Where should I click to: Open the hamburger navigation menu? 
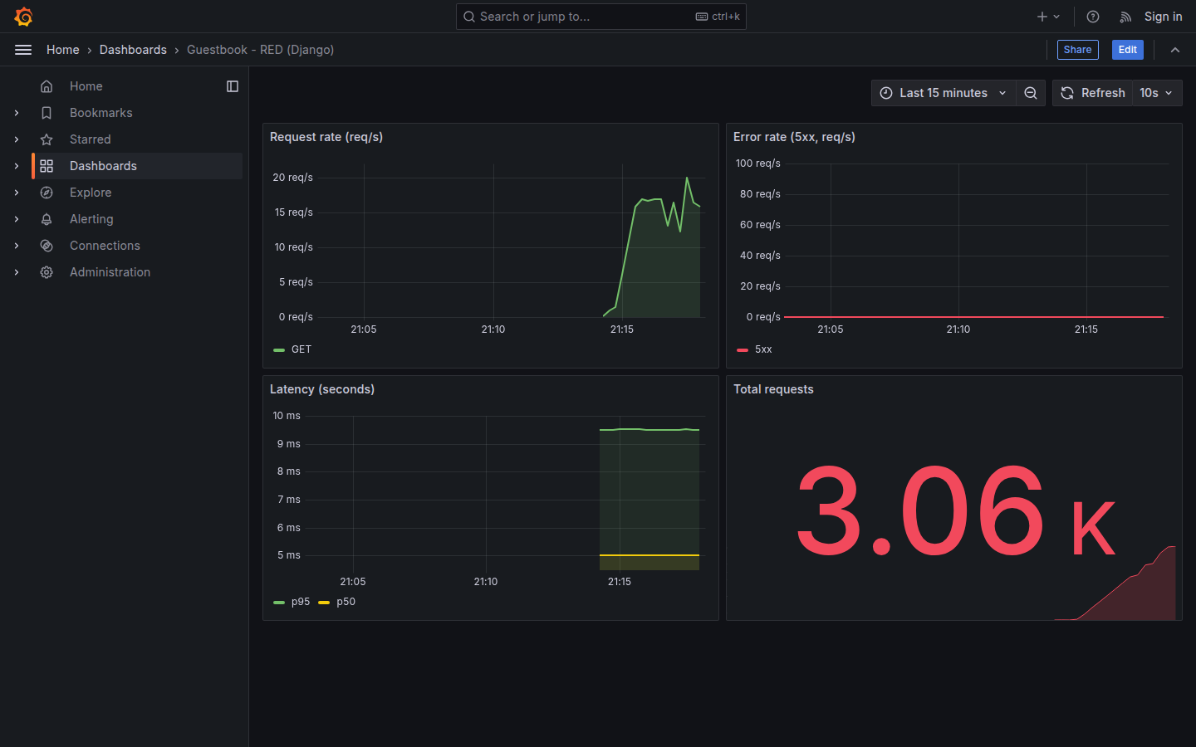coord(23,50)
